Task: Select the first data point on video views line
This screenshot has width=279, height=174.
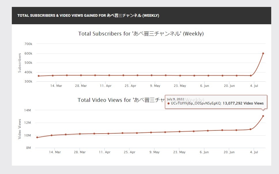Action: pyautogui.click(x=37, y=137)
